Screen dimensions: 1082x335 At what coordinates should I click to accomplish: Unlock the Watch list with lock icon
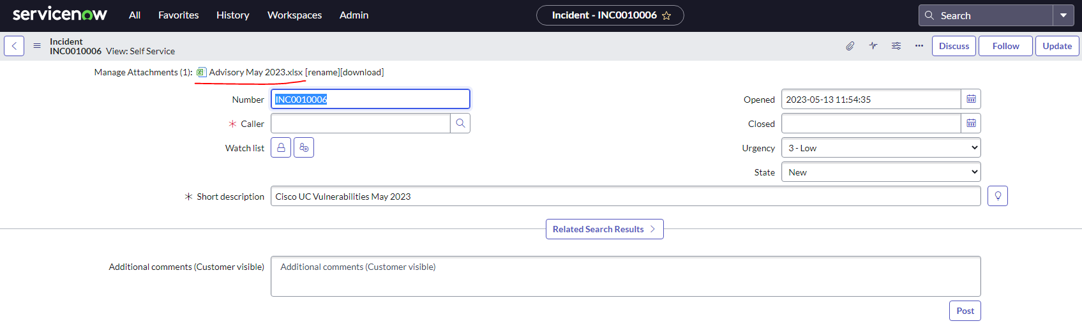[281, 147]
